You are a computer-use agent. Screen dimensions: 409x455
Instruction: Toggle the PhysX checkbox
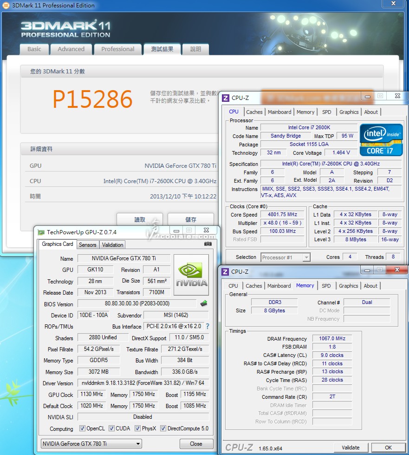click(x=137, y=429)
